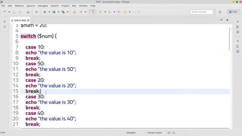The image size is (242, 136).
Task: Open the Window menu
Action: pyautogui.click(x=83, y=6)
